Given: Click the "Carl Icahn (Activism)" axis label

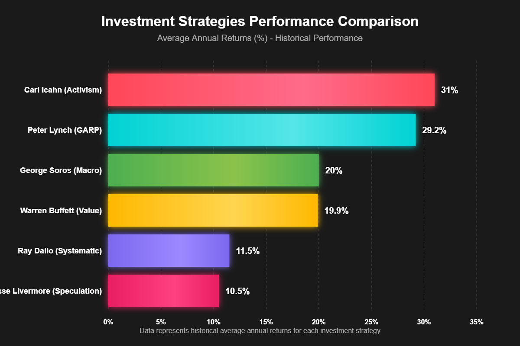Looking at the screenshot, I should click(x=63, y=90).
